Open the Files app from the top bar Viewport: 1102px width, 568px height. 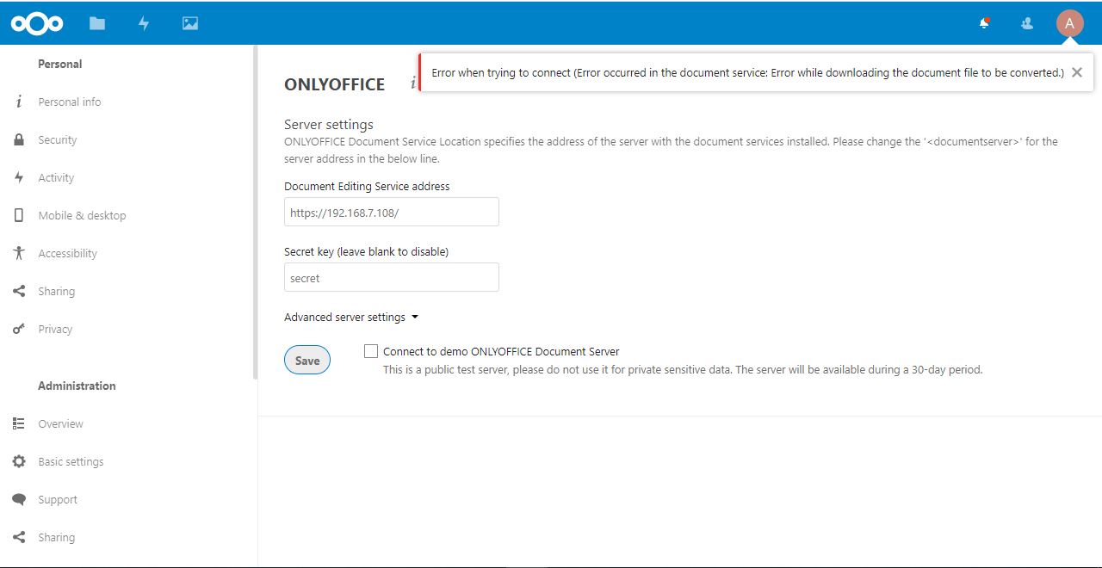coord(97,22)
